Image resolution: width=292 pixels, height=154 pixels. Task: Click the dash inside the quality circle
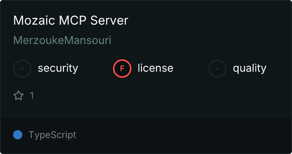[217, 69]
